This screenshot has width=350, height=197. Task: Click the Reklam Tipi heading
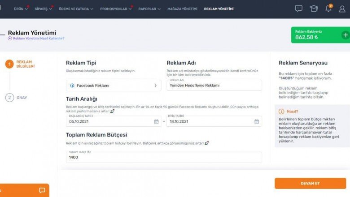click(81, 63)
